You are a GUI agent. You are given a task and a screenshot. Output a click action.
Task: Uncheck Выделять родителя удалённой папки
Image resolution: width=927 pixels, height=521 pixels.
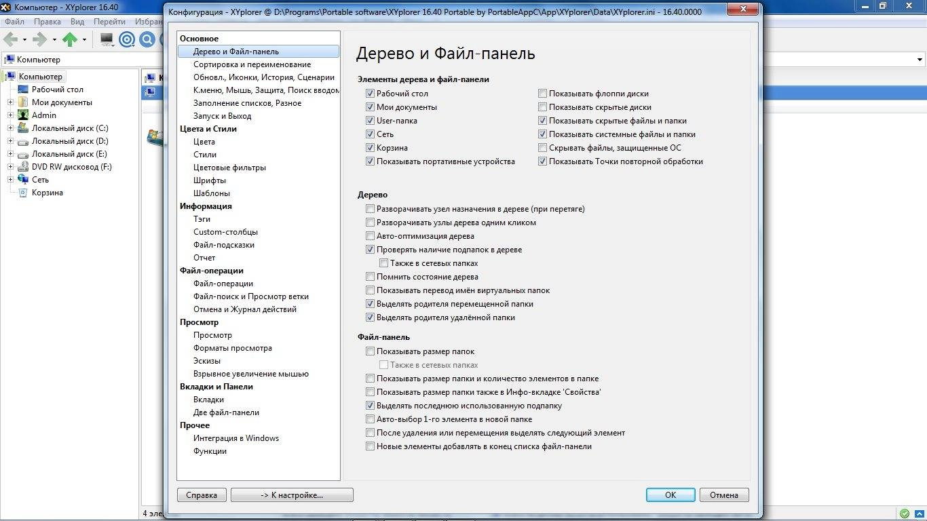pos(370,317)
